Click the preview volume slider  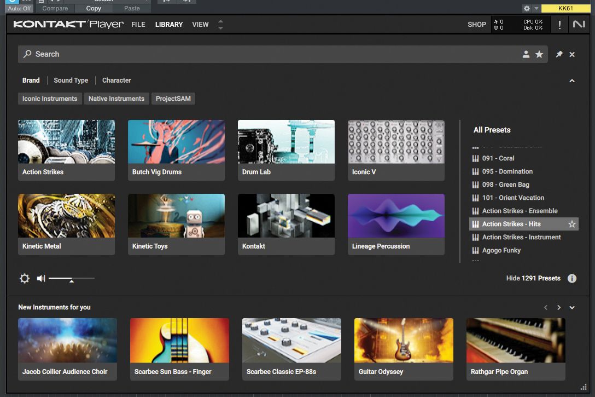[71, 279]
